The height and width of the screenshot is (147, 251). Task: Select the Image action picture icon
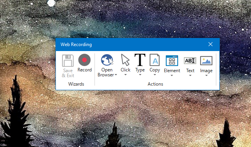(x=206, y=61)
